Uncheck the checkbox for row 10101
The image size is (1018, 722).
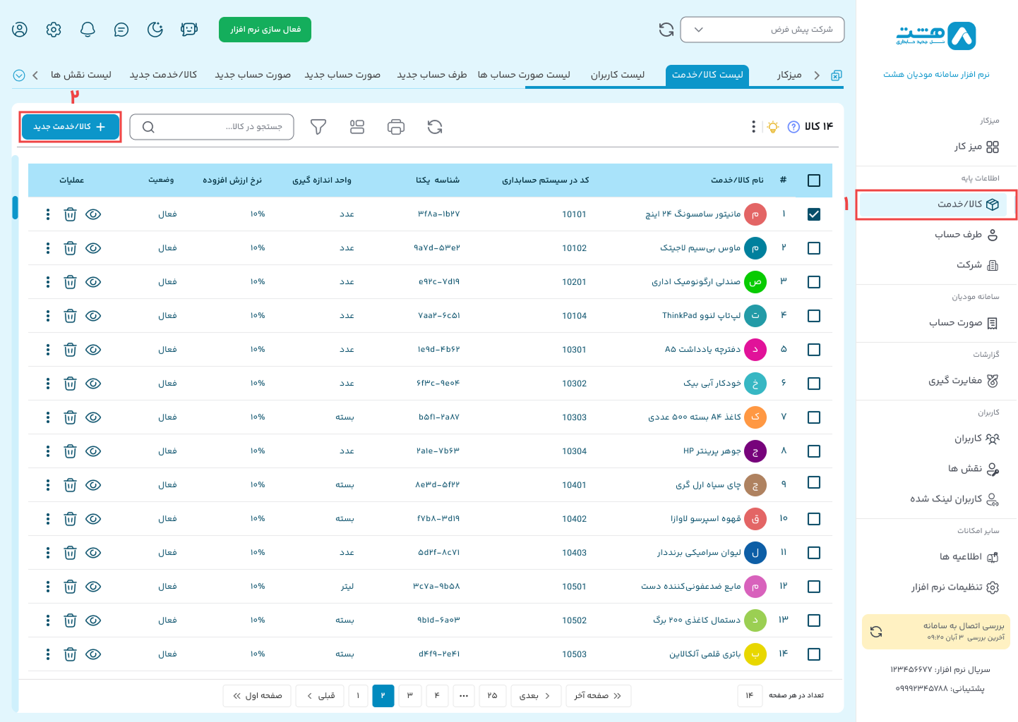click(x=813, y=214)
